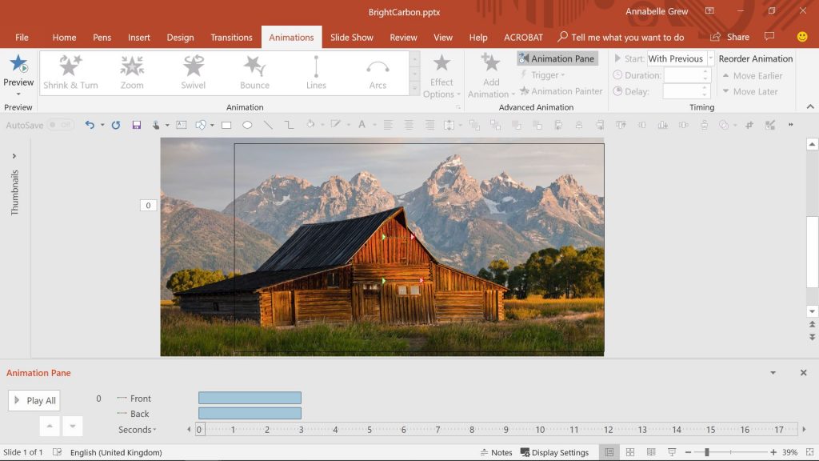819x461 pixels.
Task: Click the zoom slider in status bar
Action: (707, 452)
